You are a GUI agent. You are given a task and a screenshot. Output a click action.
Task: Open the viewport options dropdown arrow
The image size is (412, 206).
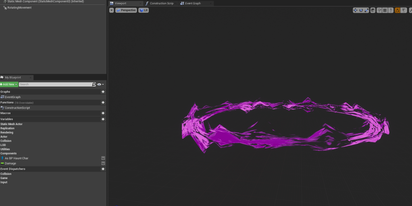coord(112,10)
